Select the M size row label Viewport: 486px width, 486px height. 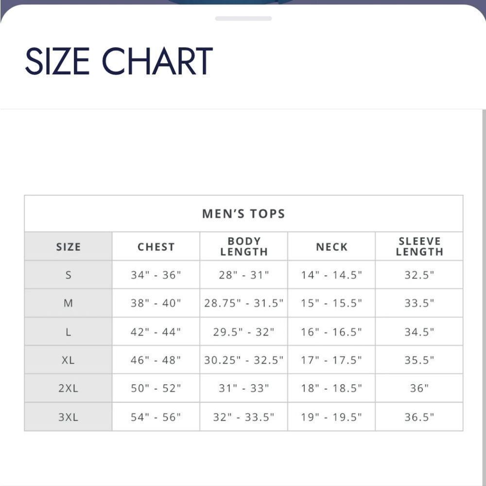coord(68,303)
